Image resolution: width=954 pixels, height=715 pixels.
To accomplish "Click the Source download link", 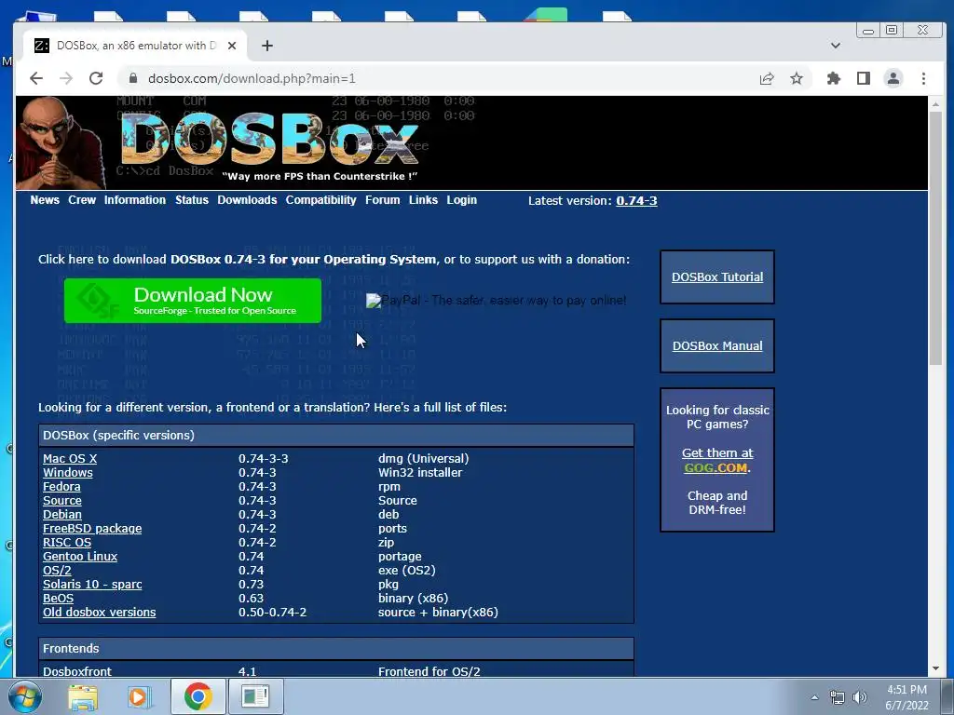I will tap(62, 500).
